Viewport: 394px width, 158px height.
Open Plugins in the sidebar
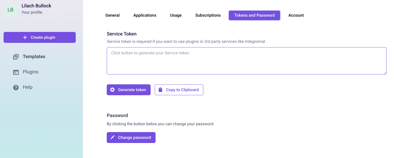(x=30, y=72)
